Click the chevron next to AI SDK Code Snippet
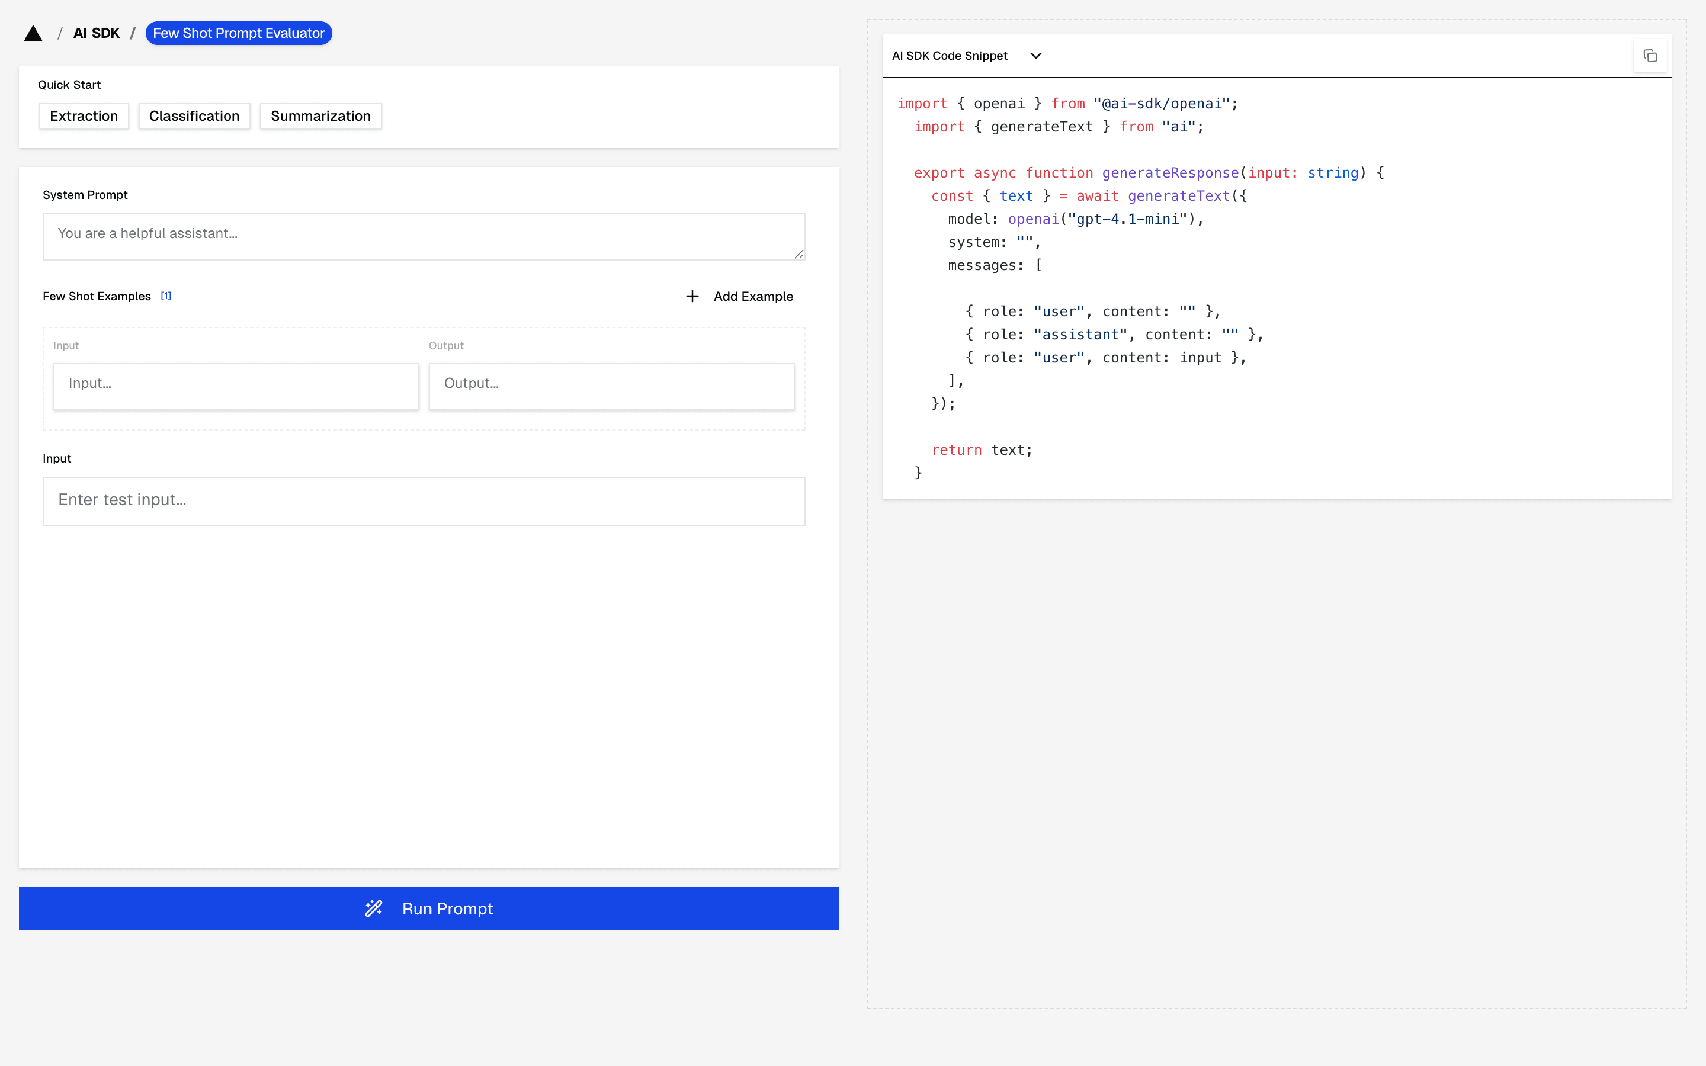 point(1035,56)
